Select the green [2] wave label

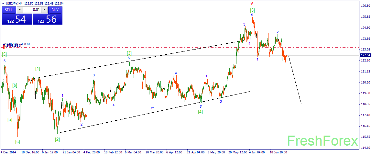57,139
